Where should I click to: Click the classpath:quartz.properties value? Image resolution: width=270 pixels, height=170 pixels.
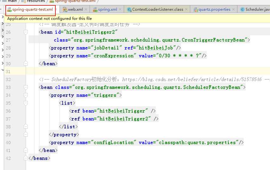(197, 143)
